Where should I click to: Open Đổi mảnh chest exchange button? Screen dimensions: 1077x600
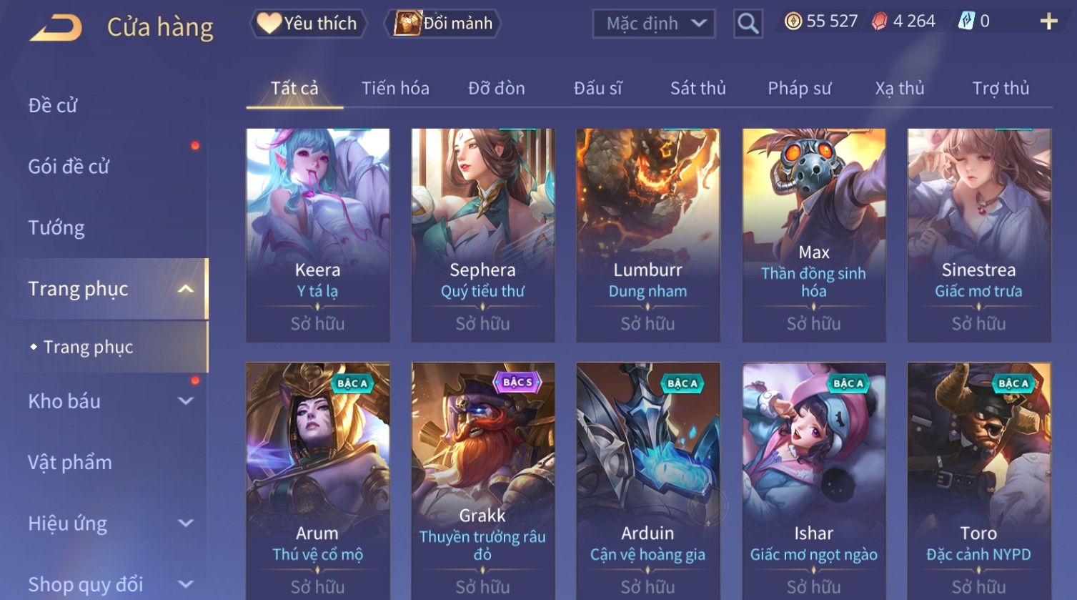(443, 24)
